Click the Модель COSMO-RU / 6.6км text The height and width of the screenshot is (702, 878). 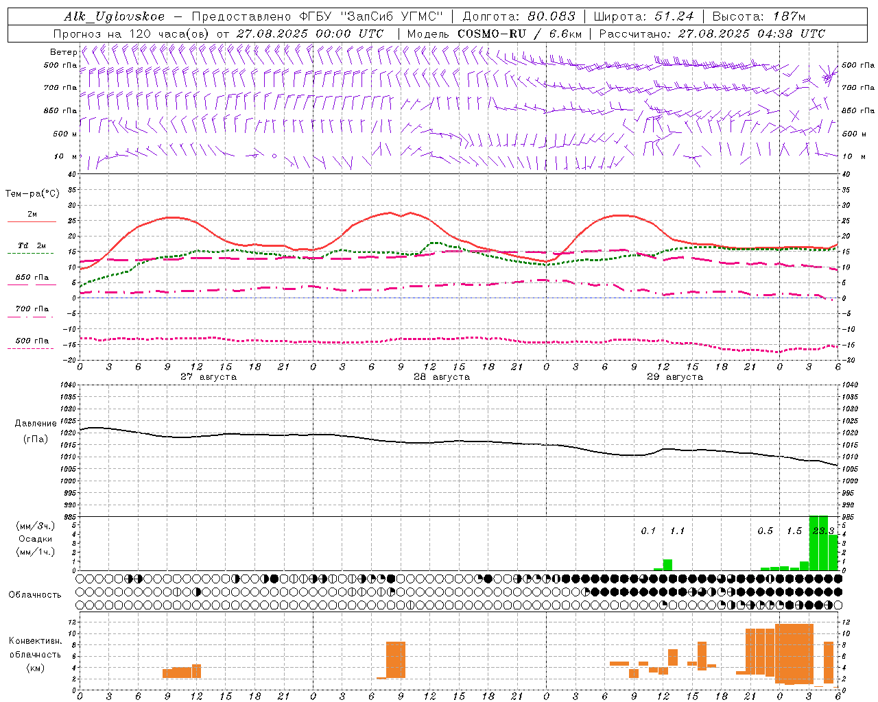tap(495, 34)
